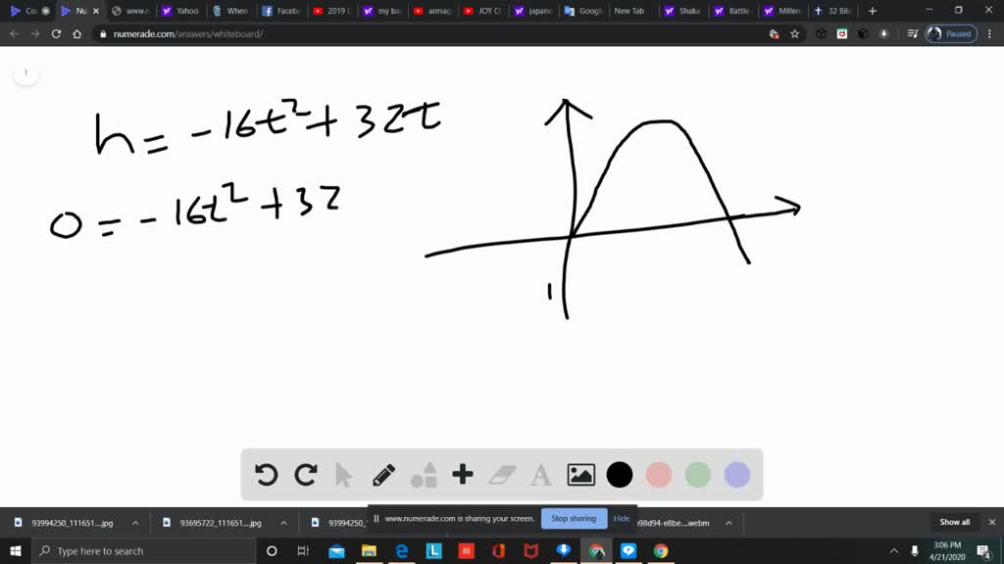1004x564 pixels.
Task: Click the plus icon to add content
Action: pos(462,474)
